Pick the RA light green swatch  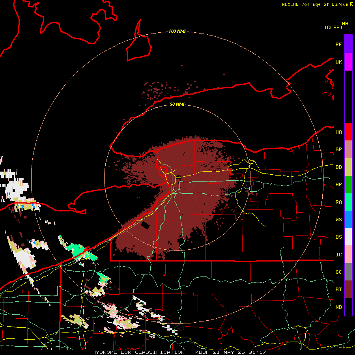[348, 202]
